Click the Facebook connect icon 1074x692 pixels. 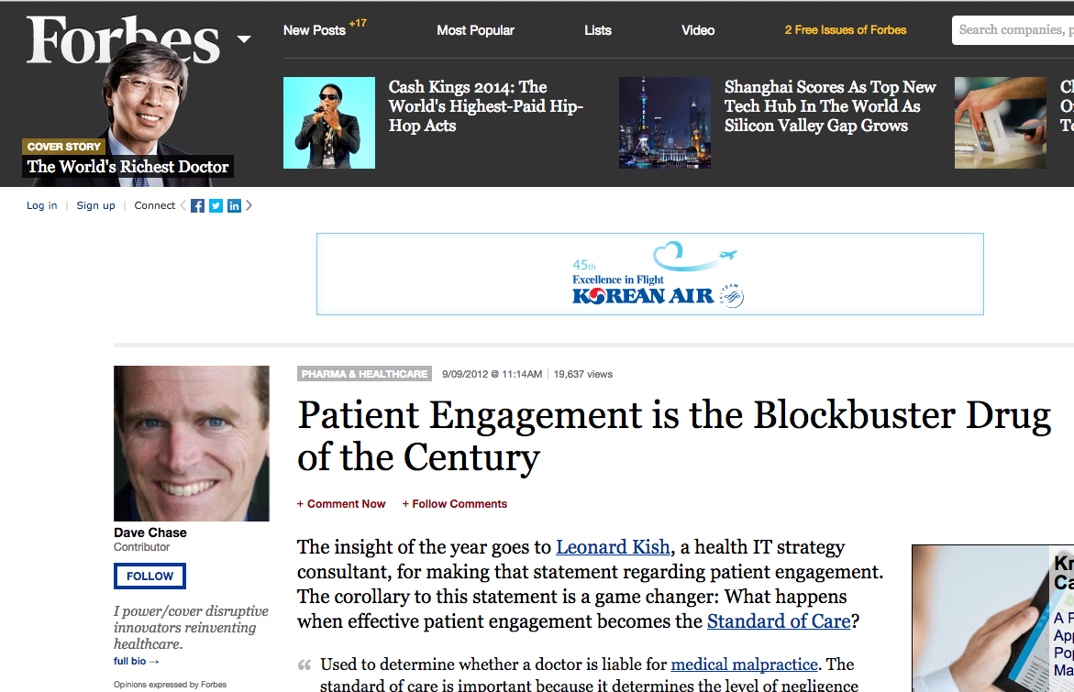(x=197, y=206)
